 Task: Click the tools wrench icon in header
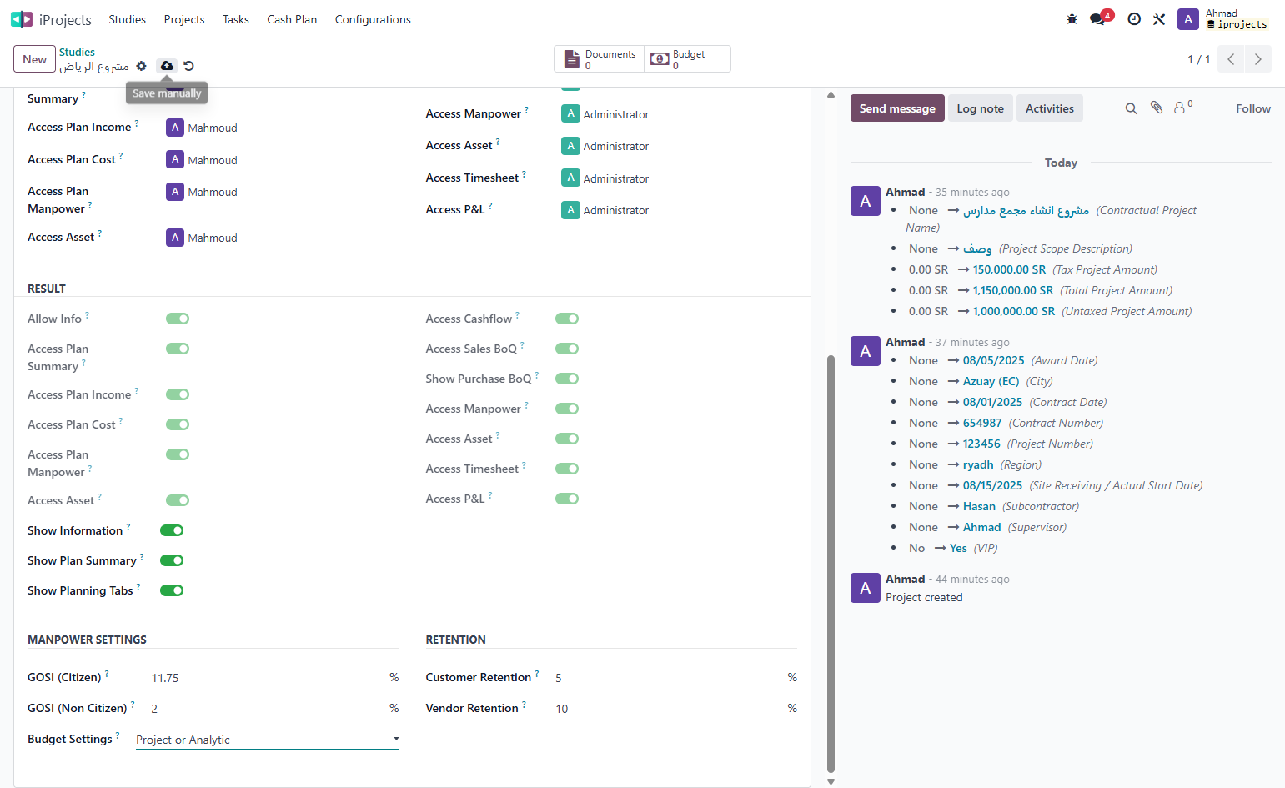(x=1159, y=19)
